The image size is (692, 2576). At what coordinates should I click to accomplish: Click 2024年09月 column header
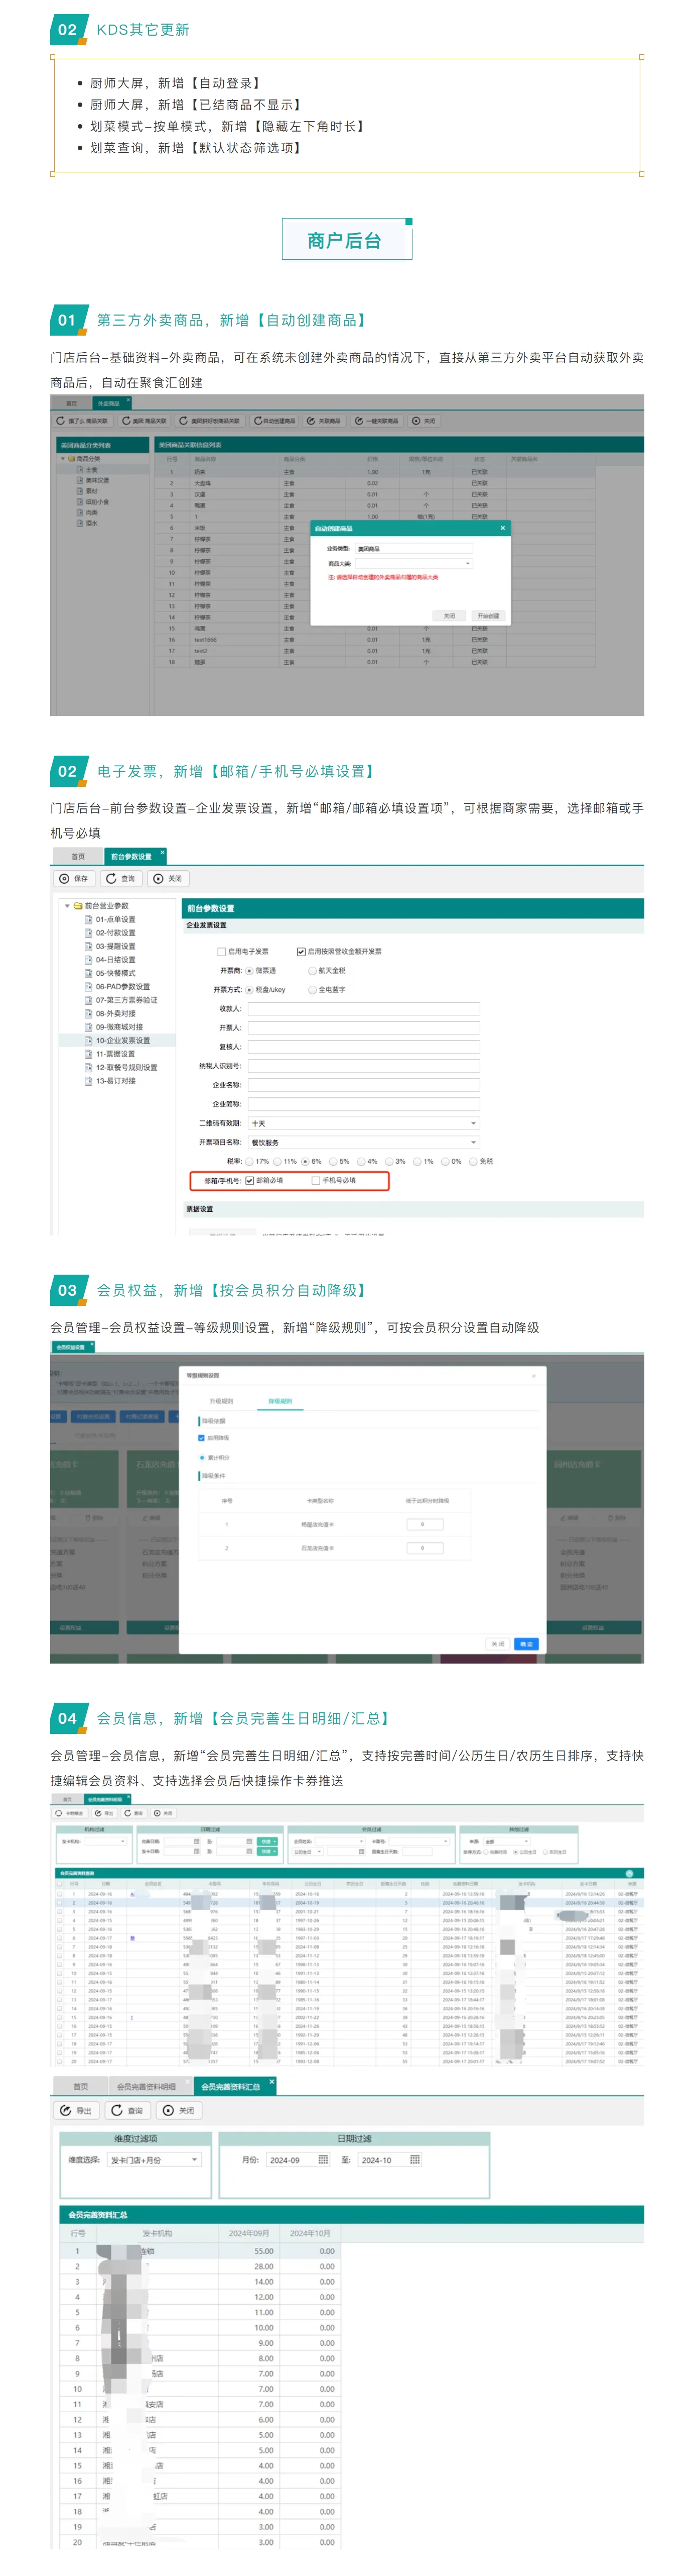(248, 2233)
